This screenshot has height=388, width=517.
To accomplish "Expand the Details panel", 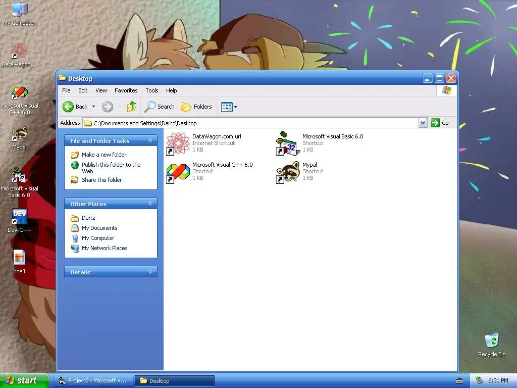I will tap(150, 272).
